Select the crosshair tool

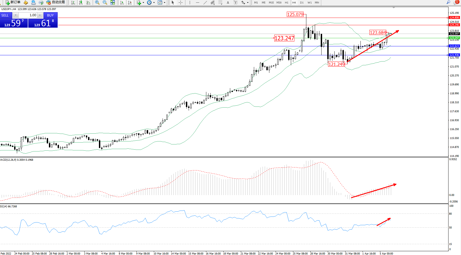(180, 2)
